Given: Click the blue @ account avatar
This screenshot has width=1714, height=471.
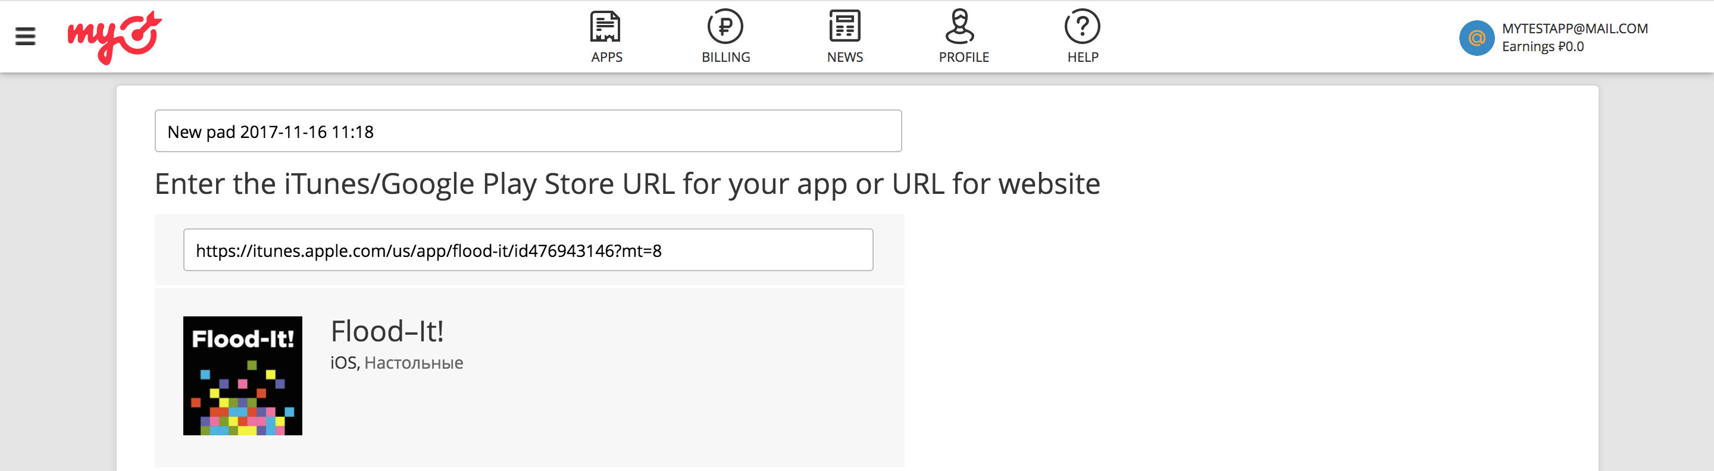Looking at the screenshot, I should click(x=1477, y=38).
